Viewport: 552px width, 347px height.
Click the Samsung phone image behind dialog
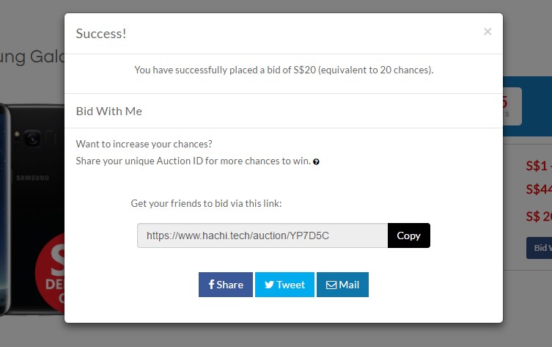pyautogui.click(x=32, y=208)
